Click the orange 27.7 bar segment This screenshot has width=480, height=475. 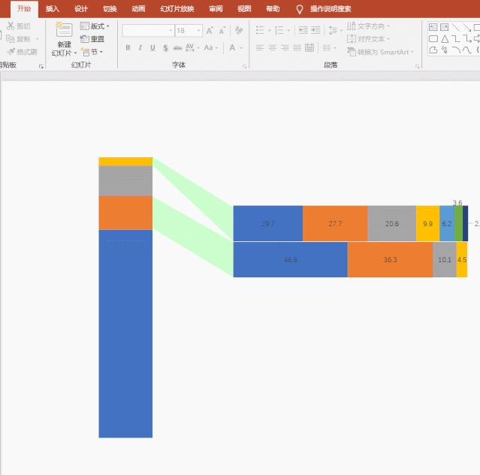point(335,223)
